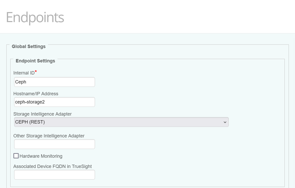Click inside the Internal ID field

click(54, 82)
